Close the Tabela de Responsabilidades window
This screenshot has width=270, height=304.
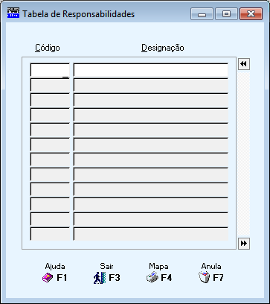tap(251, 14)
